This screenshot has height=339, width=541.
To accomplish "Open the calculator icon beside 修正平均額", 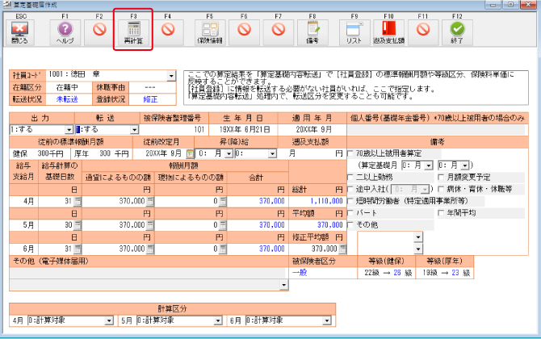I will coord(342,249).
